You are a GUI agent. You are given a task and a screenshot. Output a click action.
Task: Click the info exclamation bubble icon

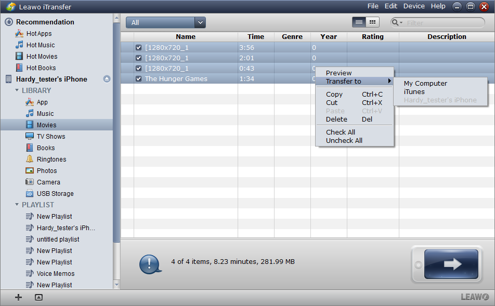(150, 264)
